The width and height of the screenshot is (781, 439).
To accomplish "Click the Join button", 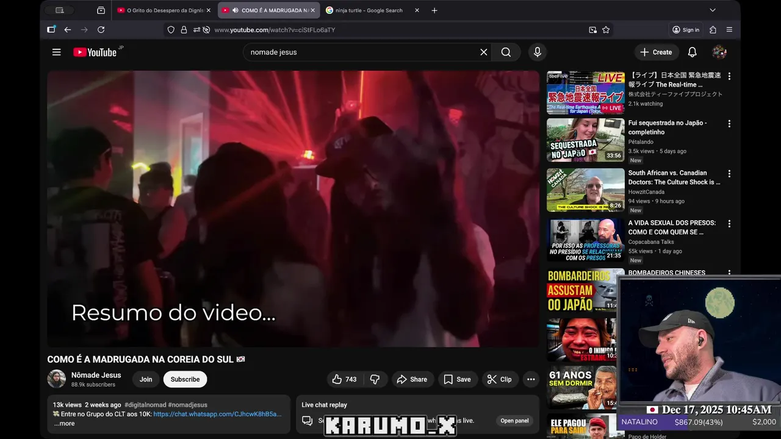I will coord(146,379).
